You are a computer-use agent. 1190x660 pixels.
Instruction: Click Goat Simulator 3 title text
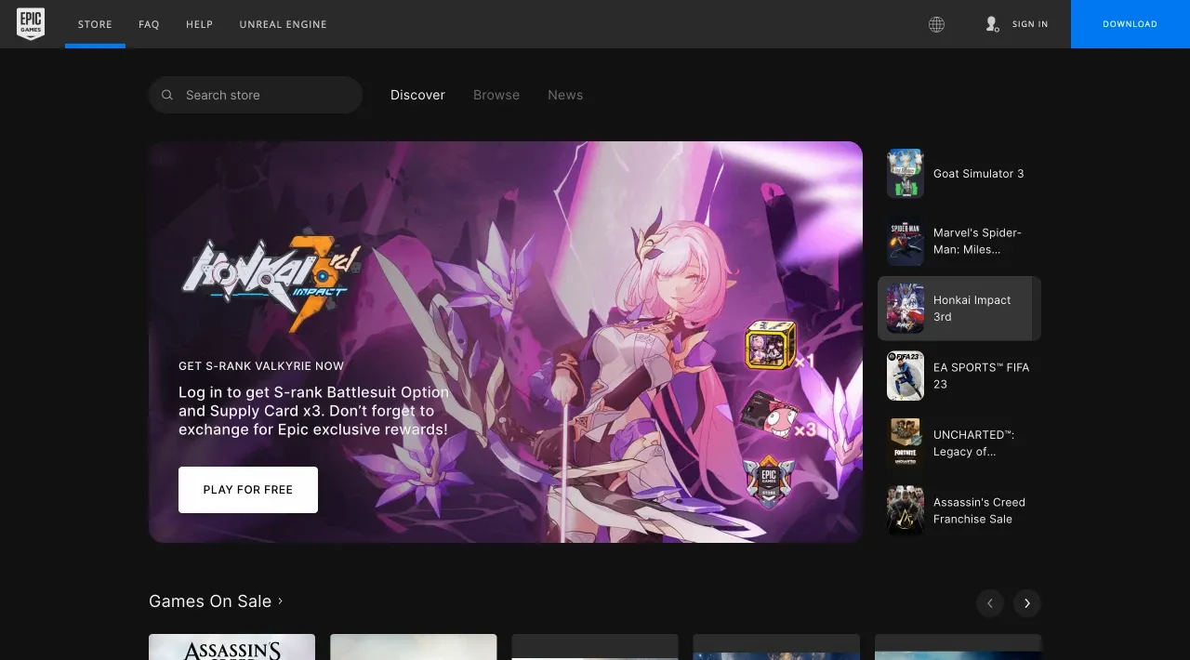pos(979,174)
